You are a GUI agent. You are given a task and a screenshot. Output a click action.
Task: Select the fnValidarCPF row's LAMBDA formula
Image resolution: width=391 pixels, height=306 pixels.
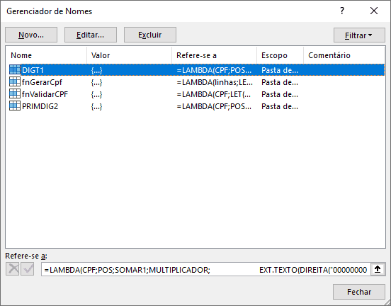[214, 94]
